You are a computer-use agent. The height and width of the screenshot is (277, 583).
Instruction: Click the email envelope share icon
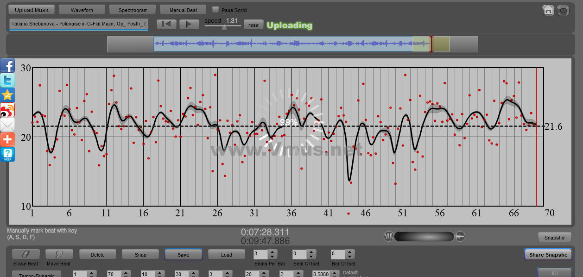(x=7, y=125)
